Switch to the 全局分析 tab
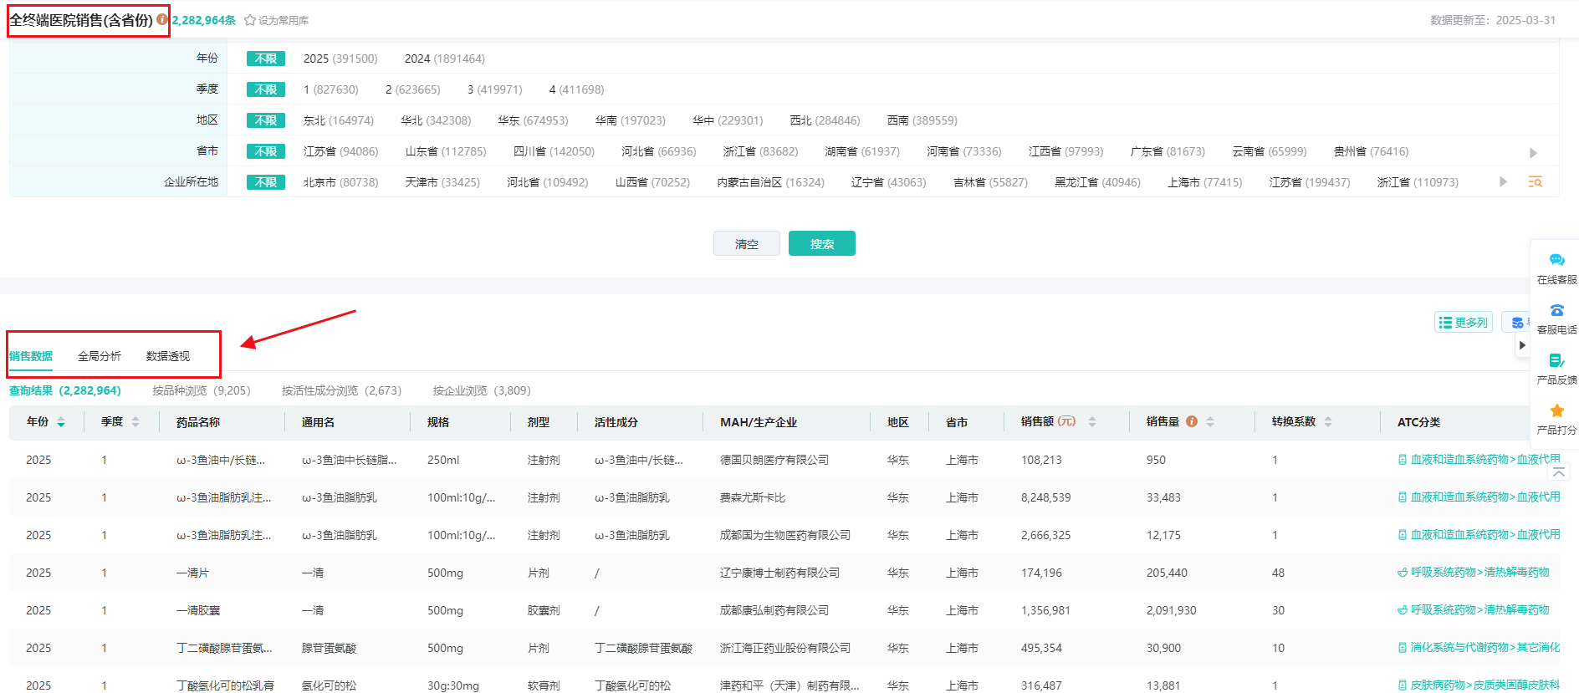This screenshot has width=1579, height=693. (x=100, y=356)
